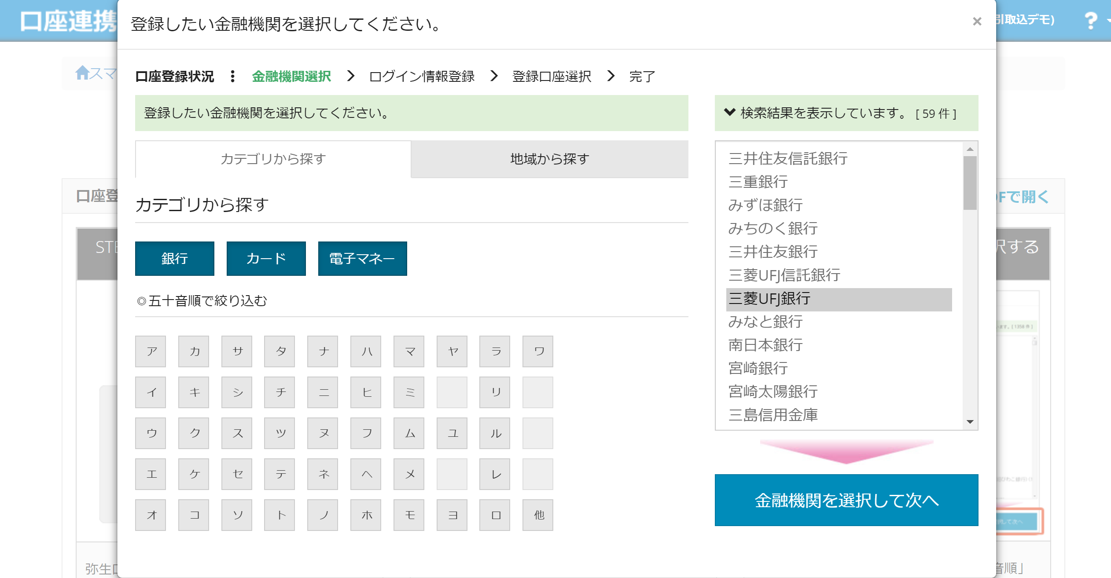Select the kana filter サ
1111x578 pixels.
pyautogui.click(x=237, y=351)
